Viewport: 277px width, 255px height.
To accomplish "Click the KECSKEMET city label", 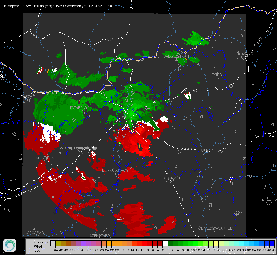I will (170, 178).
